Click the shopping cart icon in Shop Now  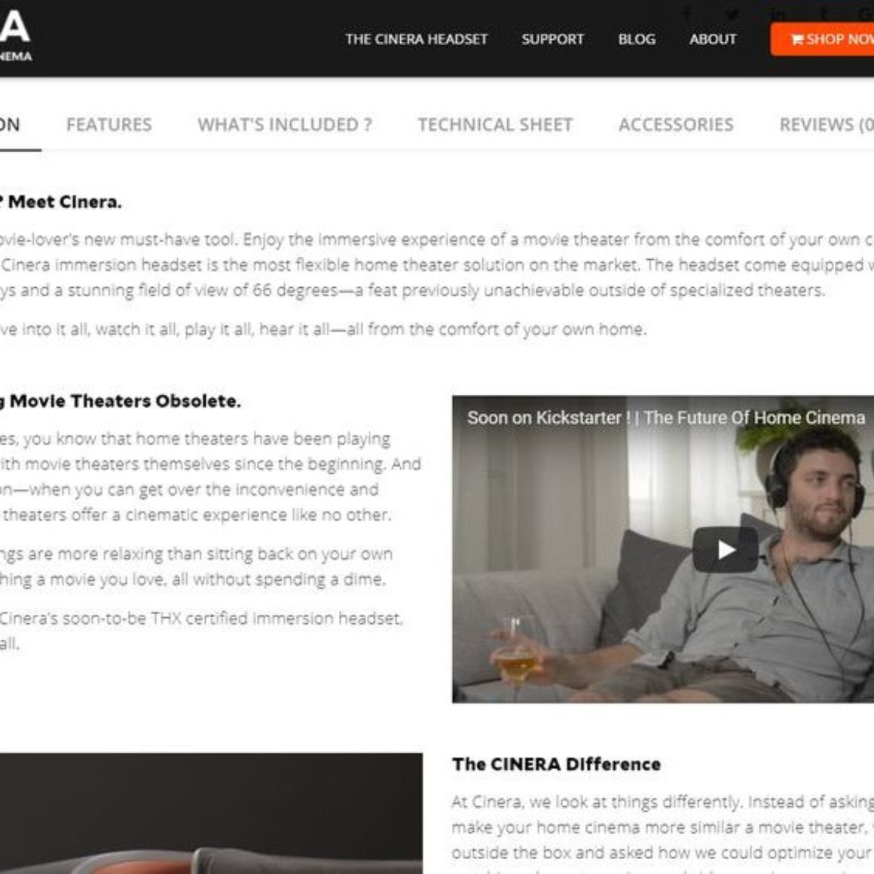coord(797,39)
